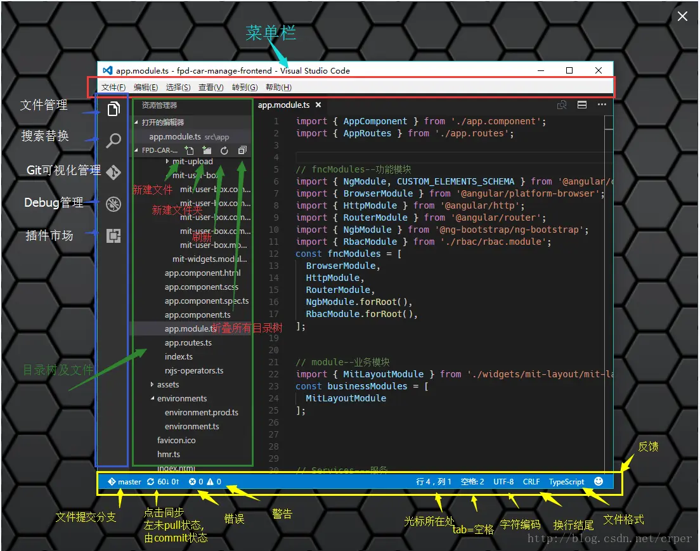Image resolution: width=700 pixels, height=551 pixels.
Task: Collapse the FPD-CAR project section
Action: click(x=155, y=150)
